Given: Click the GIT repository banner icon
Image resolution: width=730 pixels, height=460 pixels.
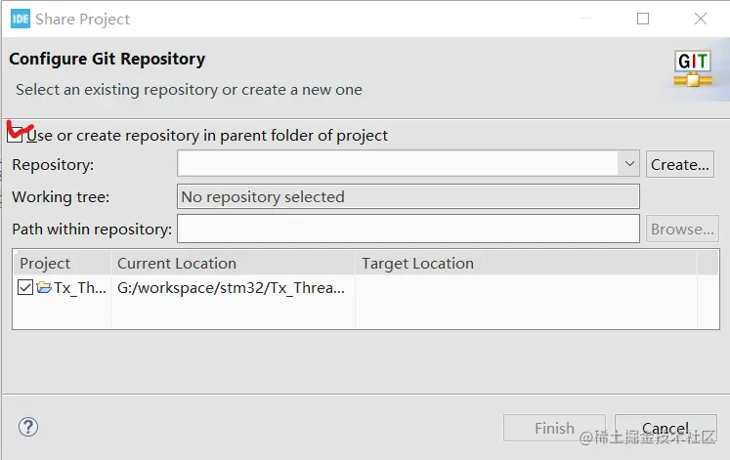Looking at the screenshot, I should pos(692,68).
